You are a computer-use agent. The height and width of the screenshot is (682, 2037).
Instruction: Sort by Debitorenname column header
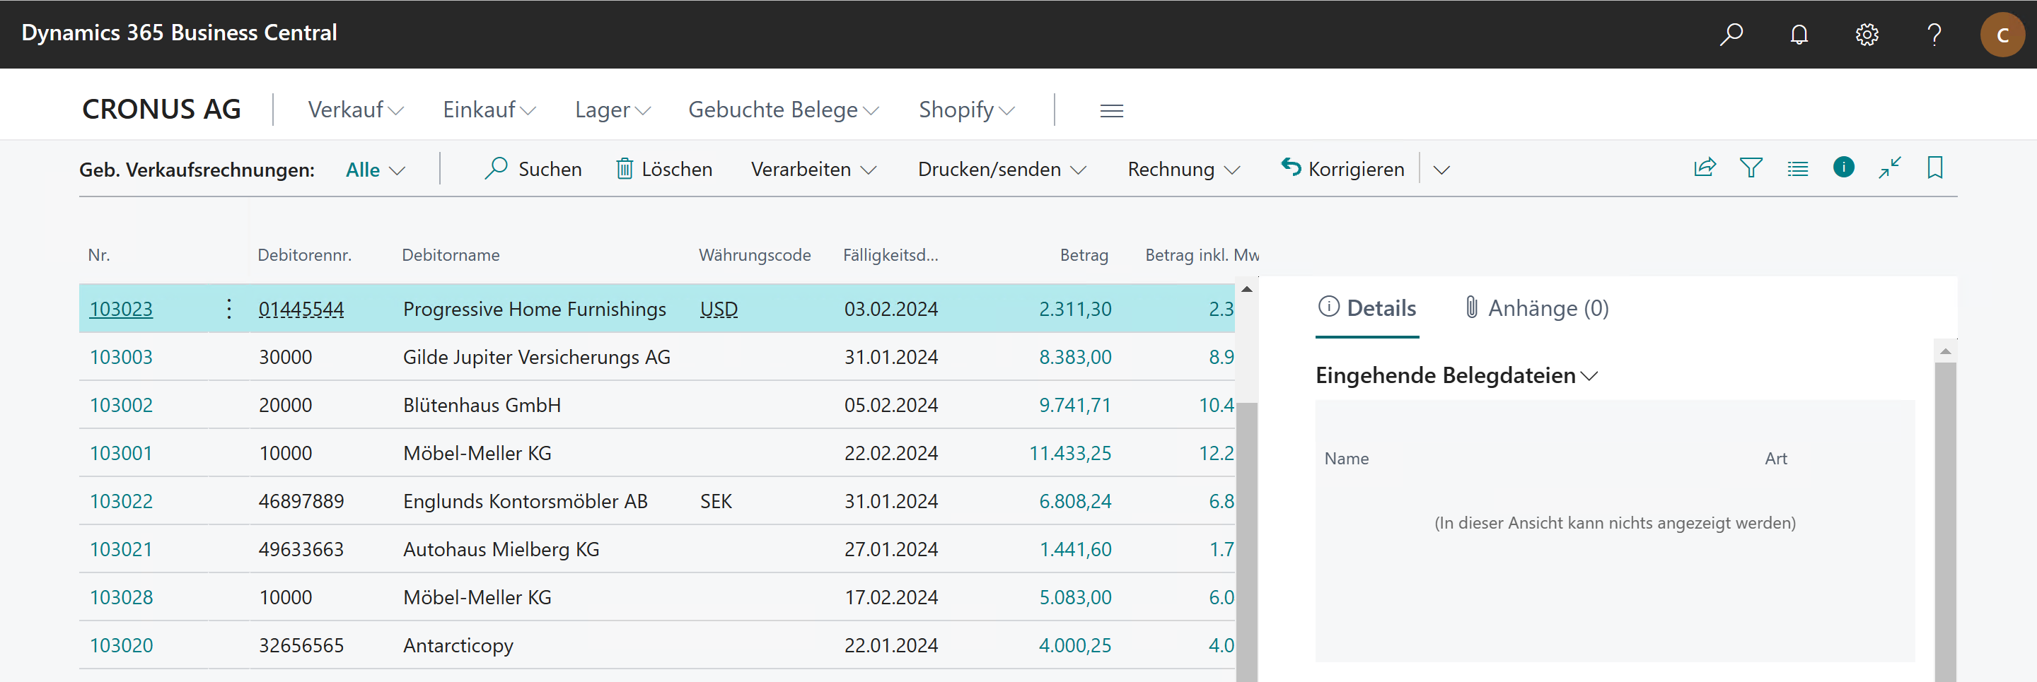(451, 255)
